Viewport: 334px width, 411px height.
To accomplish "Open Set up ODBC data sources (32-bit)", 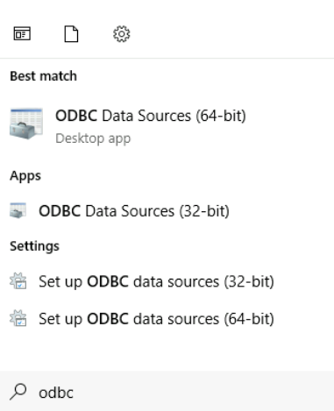I will [167, 281].
